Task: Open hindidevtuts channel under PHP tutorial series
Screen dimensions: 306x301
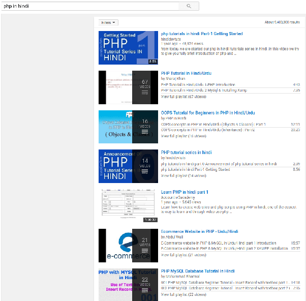Action: coord(175,158)
